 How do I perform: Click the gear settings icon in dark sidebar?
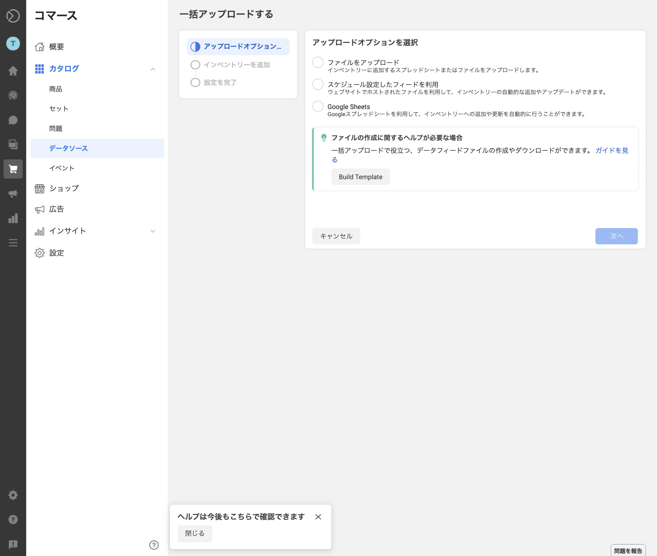click(13, 495)
